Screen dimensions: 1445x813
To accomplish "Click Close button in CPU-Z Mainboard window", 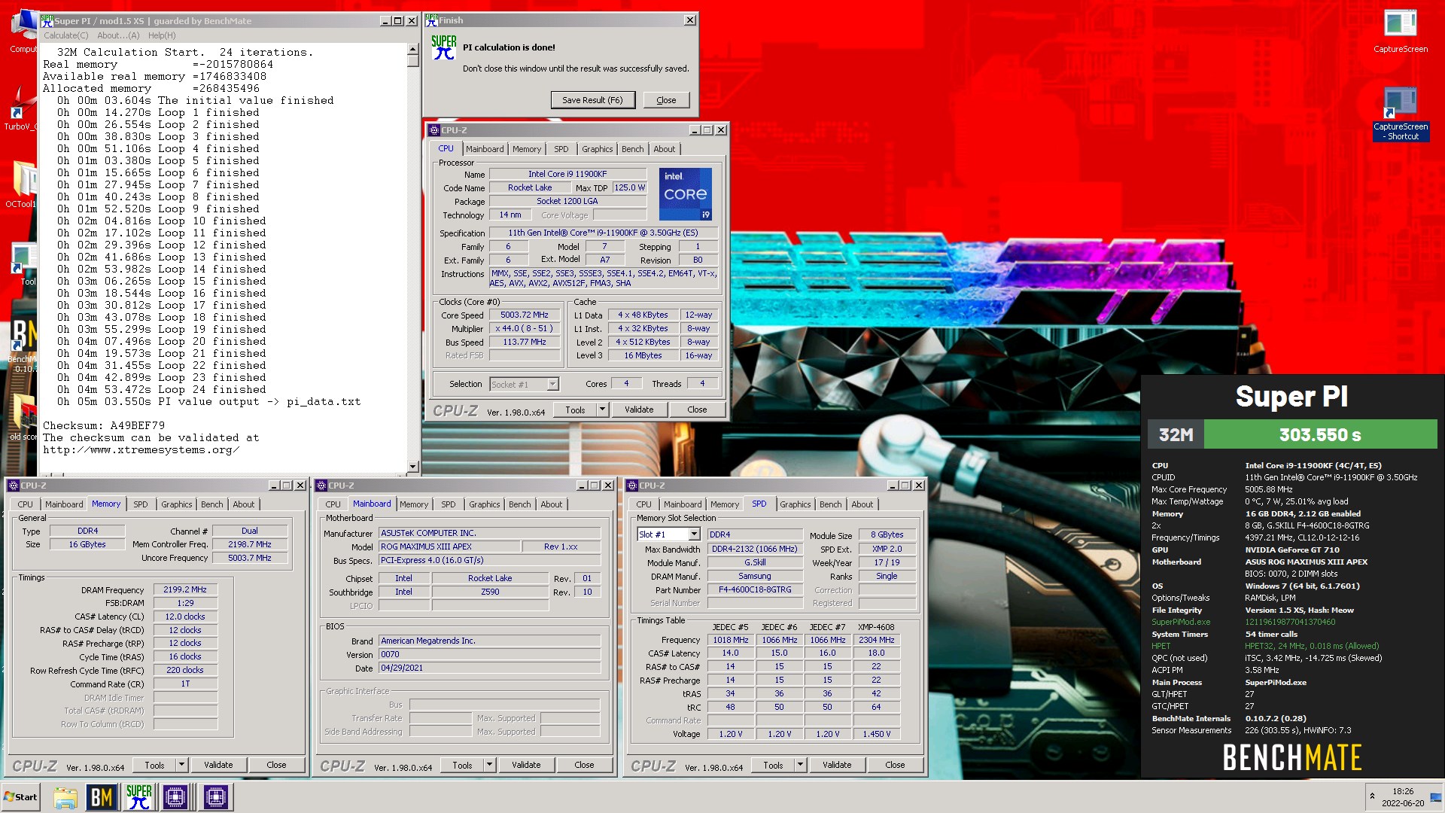I will (x=584, y=765).
